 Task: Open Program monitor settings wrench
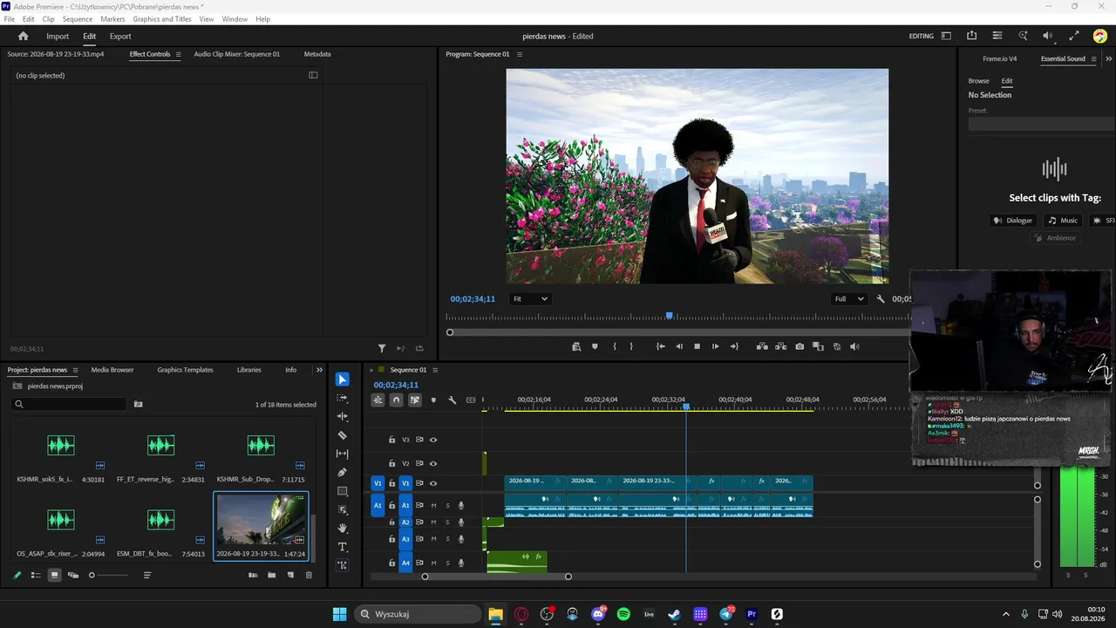[x=881, y=299]
